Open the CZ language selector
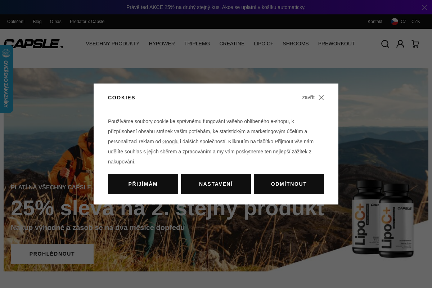Viewport: 432px width, 288px height. click(x=404, y=22)
